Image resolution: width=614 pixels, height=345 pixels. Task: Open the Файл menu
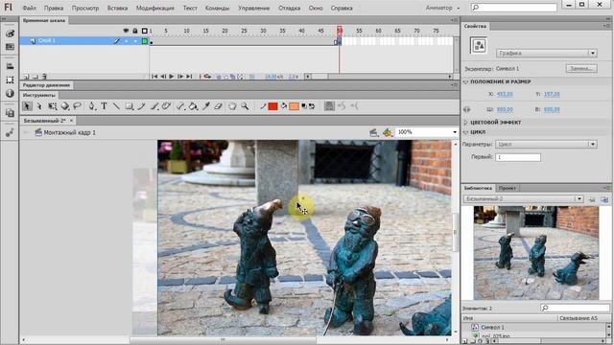(30, 8)
